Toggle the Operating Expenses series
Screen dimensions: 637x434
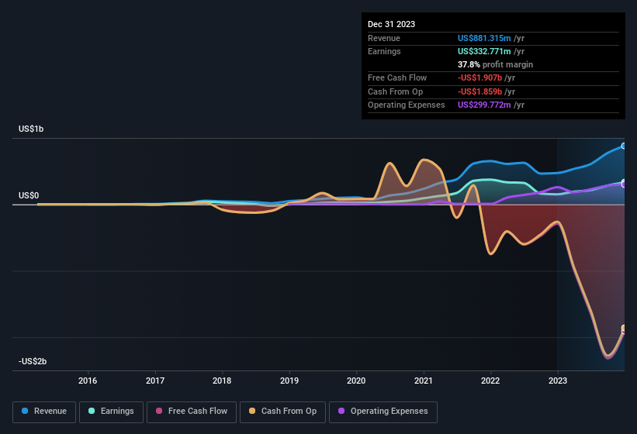383,412
